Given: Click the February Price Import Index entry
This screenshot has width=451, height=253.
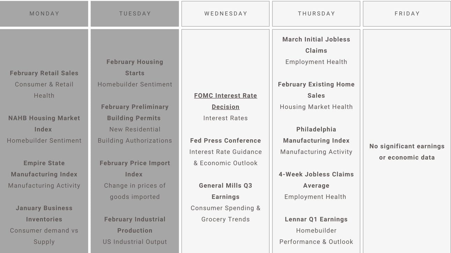Looking at the screenshot, I should (x=135, y=168).
